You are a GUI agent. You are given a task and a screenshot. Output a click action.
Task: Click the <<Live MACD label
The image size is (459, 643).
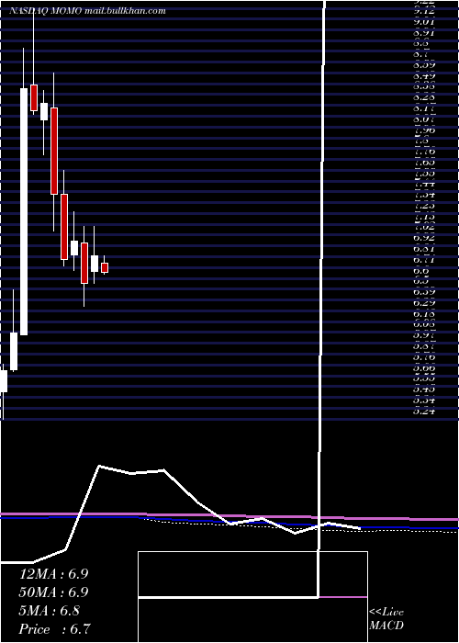coord(386,619)
